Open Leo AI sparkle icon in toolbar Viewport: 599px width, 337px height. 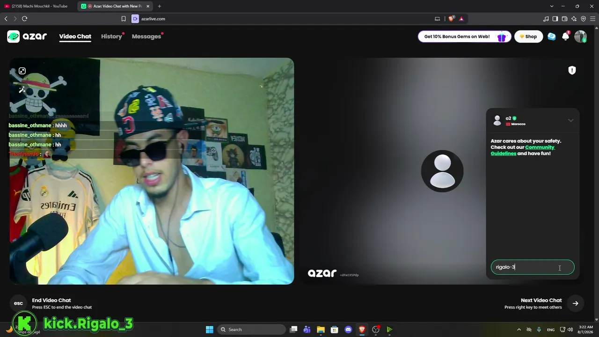[574, 19]
